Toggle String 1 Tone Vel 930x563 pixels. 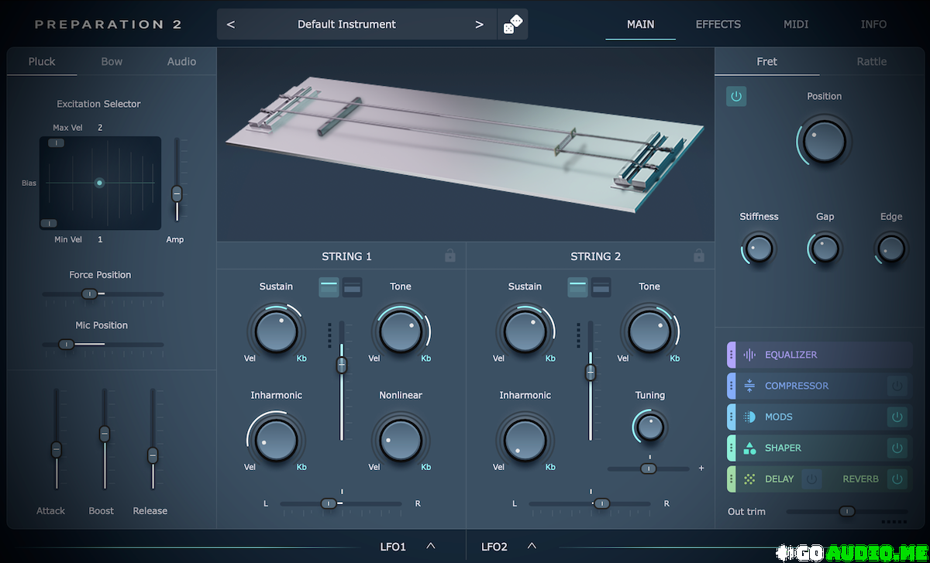point(374,359)
